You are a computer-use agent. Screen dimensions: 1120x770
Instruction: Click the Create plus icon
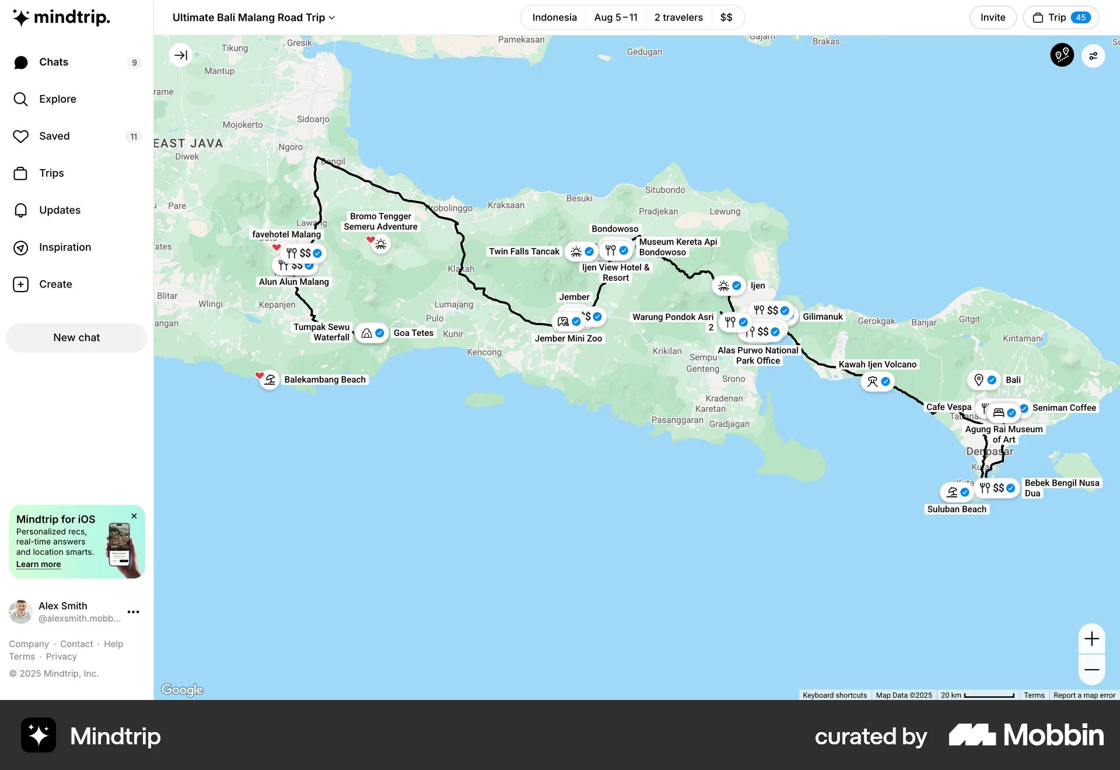point(21,285)
